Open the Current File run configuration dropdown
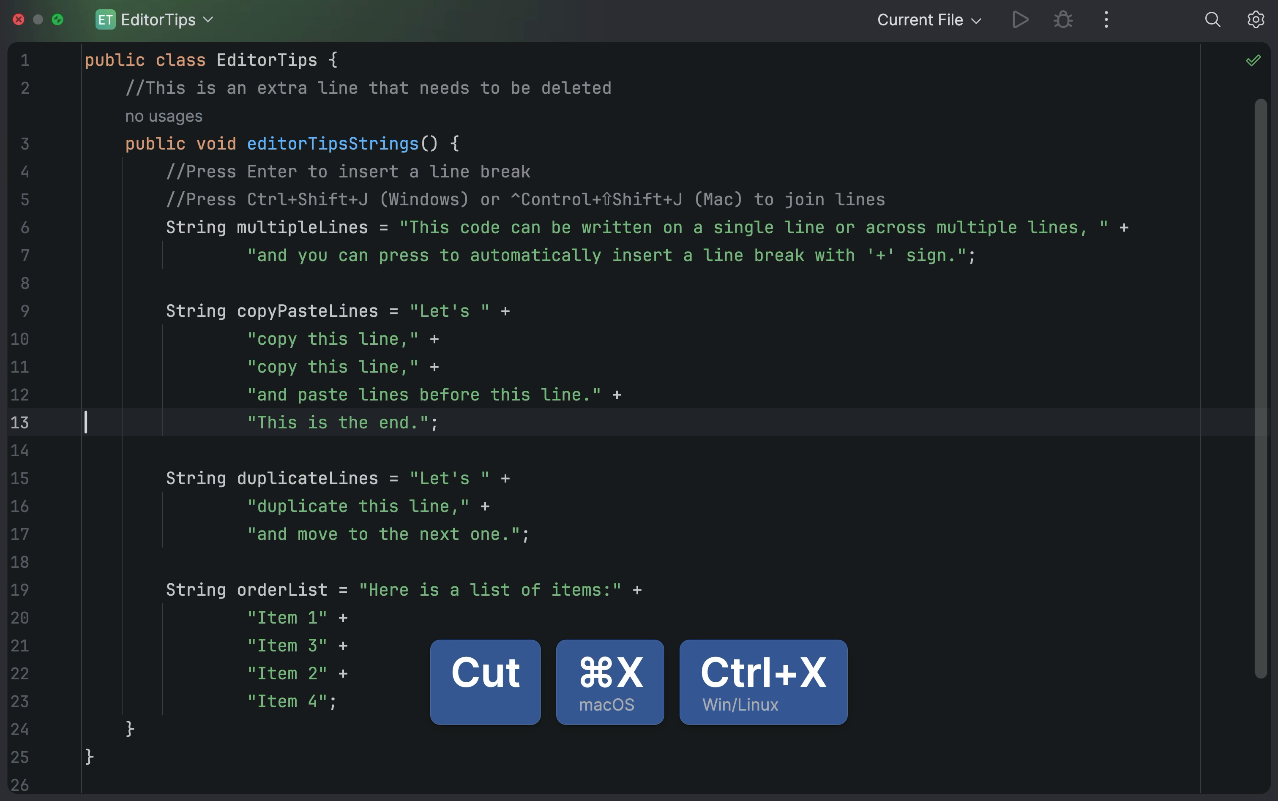This screenshot has height=801, width=1278. coord(929,20)
